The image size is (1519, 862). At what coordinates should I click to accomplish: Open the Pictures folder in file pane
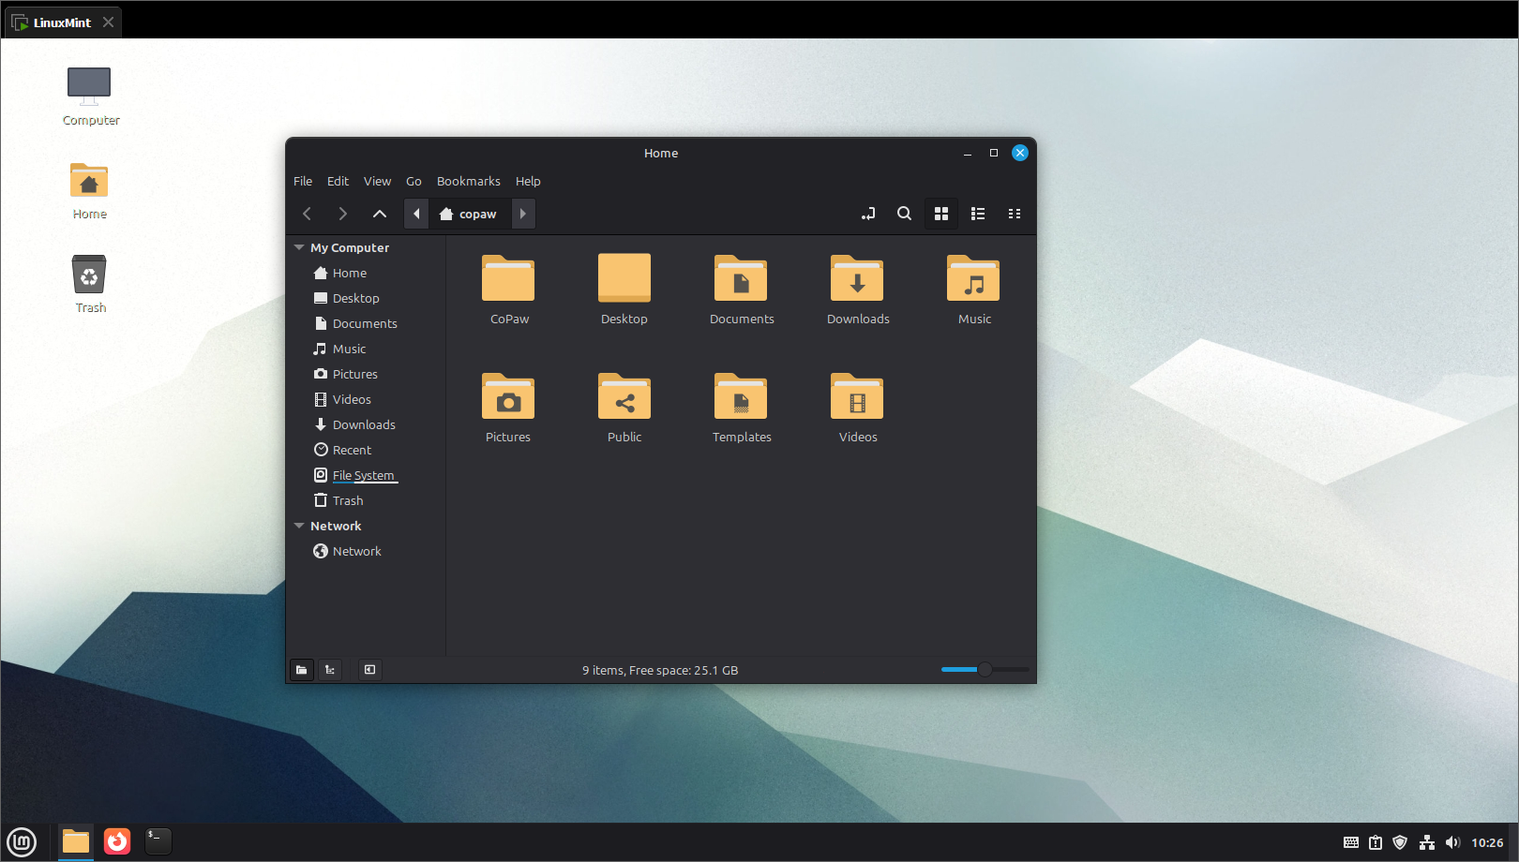pos(508,397)
